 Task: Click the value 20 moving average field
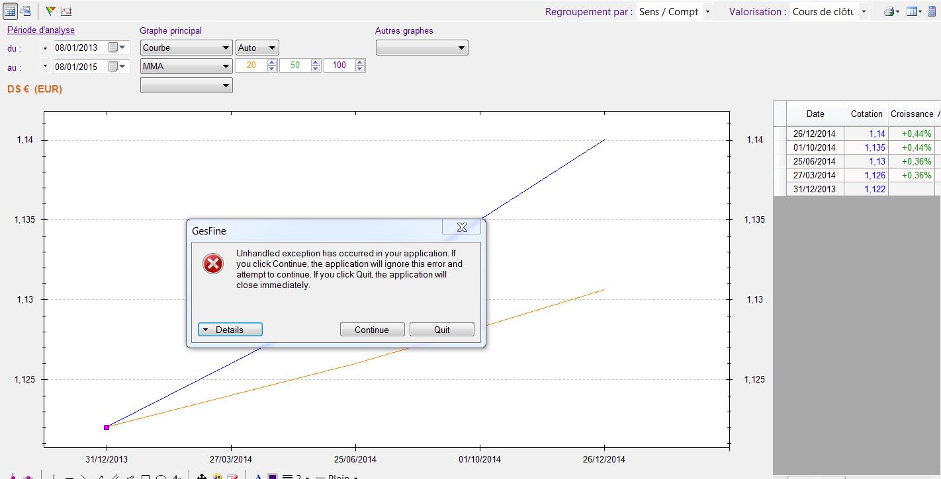click(x=251, y=65)
